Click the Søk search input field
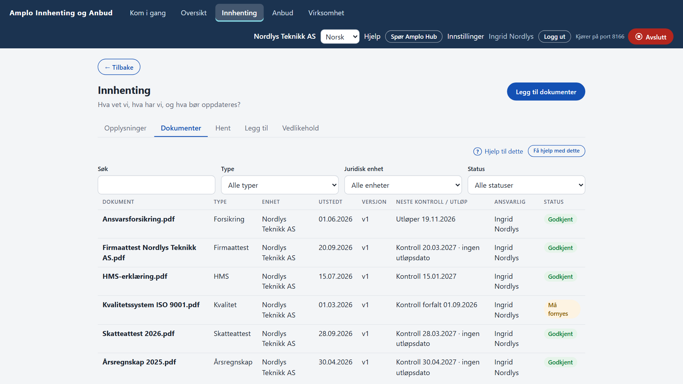Viewport: 683px width, 384px height. pos(157,185)
